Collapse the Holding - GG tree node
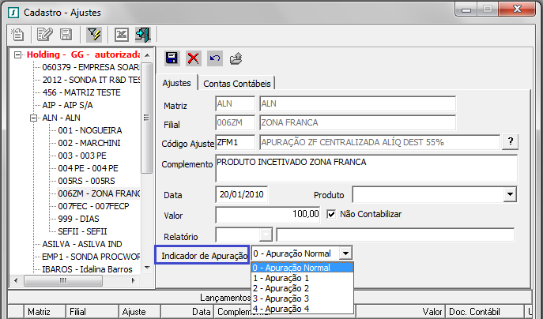 (18, 55)
